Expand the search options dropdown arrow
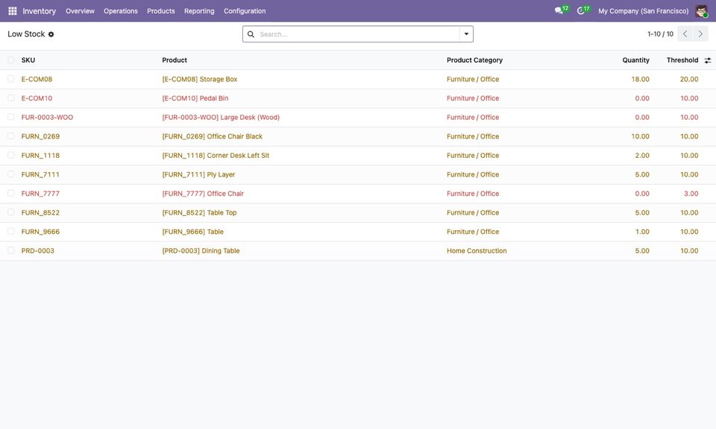The width and height of the screenshot is (716, 429). tap(466, 34)
